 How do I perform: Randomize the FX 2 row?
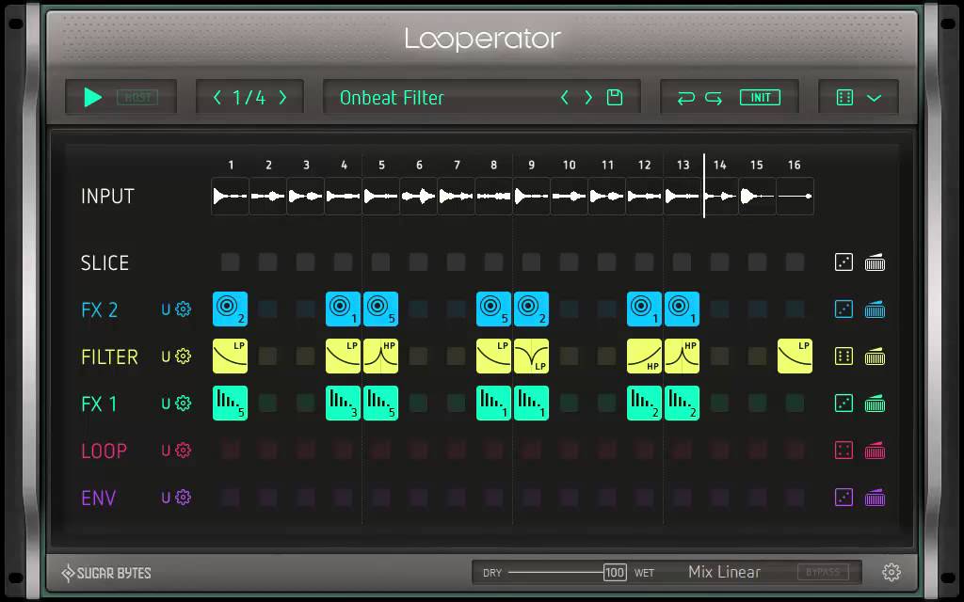(x=844, y=309)
